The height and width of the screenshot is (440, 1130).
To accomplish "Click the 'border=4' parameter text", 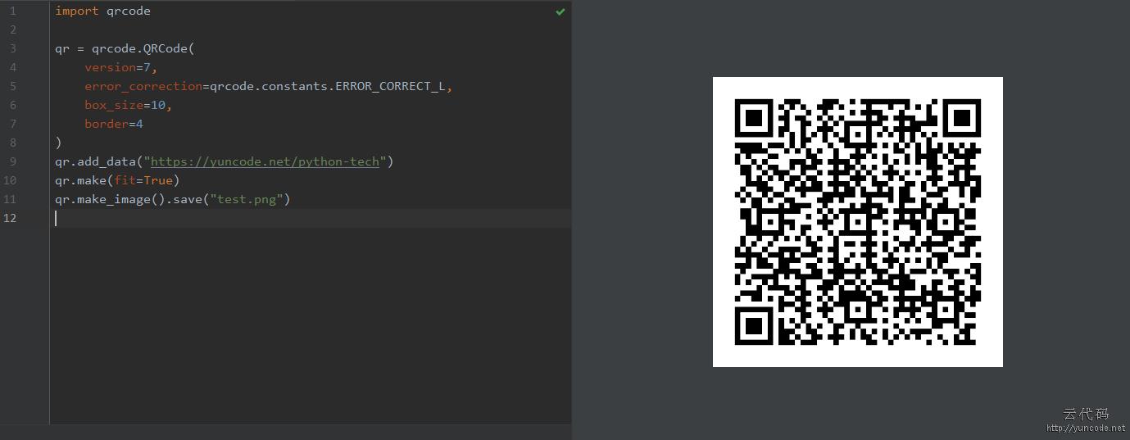I will click(114, 124).
